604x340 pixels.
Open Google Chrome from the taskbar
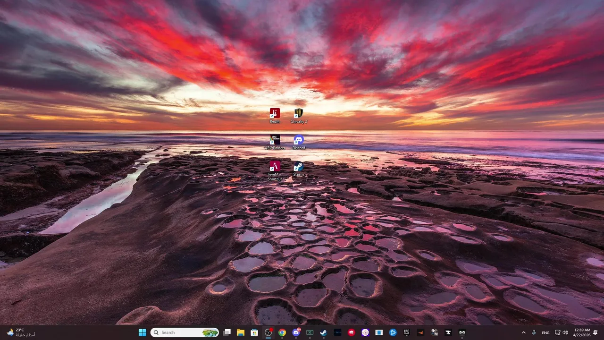pyautogui.click(x=282, y=332)
